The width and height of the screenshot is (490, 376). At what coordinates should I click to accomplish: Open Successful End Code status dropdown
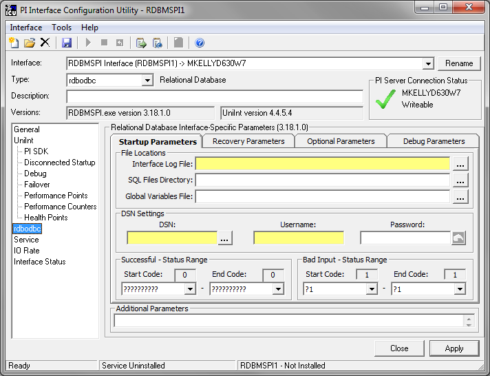click(278, 289)
